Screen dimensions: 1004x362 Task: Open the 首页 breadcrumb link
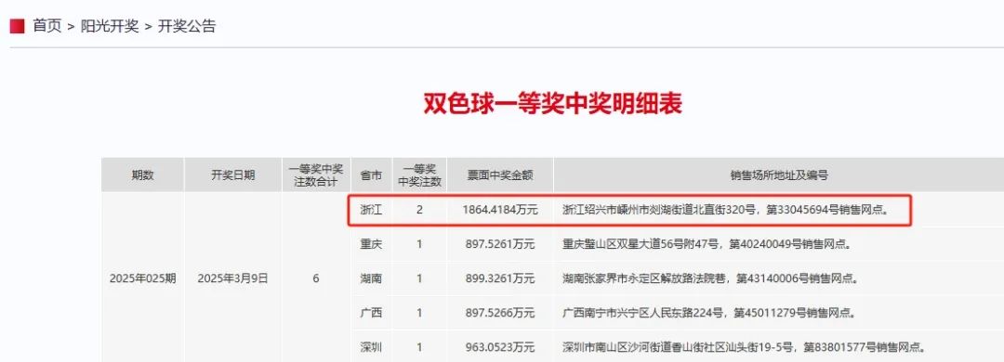pos(46,26)
